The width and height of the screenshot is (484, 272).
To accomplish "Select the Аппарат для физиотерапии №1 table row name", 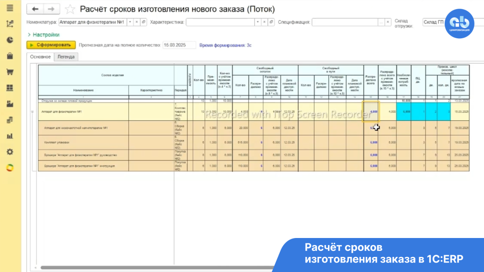I will [83, 111].
